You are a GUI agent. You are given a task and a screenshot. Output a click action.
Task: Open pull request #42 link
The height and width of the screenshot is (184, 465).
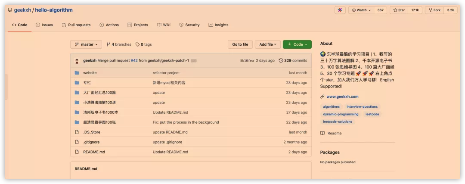point(134,60)
